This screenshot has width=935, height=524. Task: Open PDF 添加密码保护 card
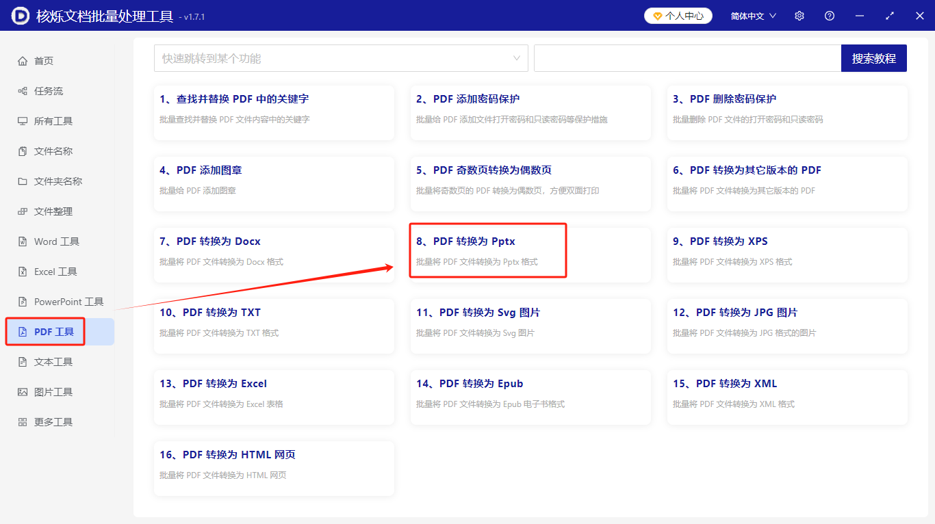pyautogui.click(x=530, y=113)
